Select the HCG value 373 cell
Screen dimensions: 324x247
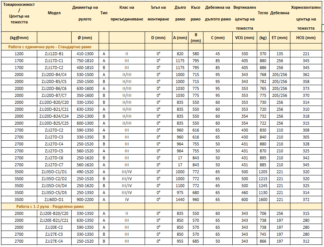(x=306, y=88)
